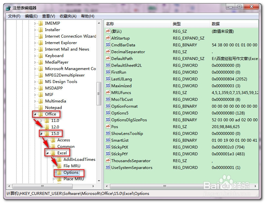This screenshot has height=203, width=265.
Task: Open the 文件(F) menu
Action: click(14, 16)
